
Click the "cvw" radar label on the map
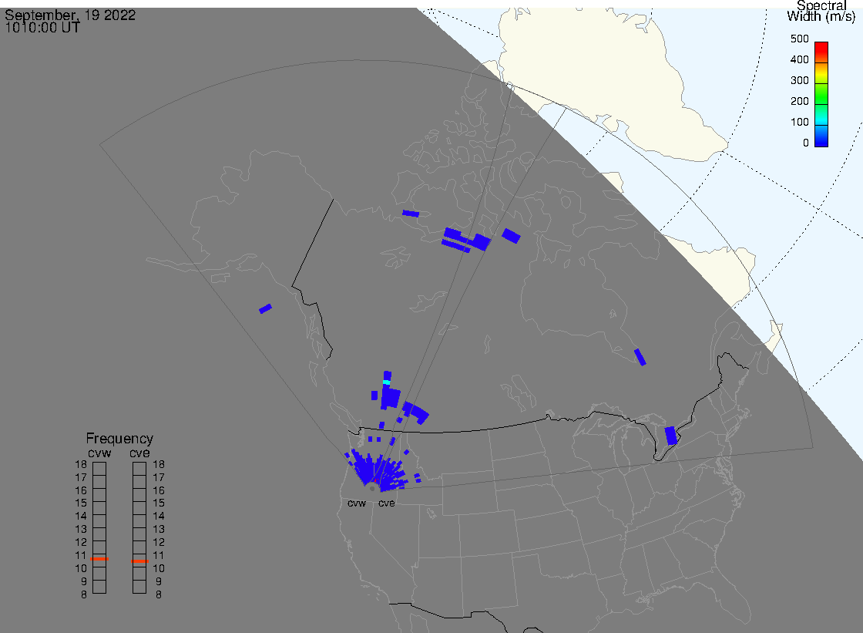point(357,503)
